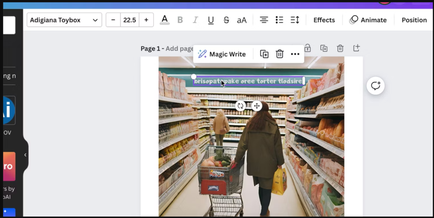Delete Page 1 using page trash icon
Viewport: 434px width, 218px height.
[340, 48]
